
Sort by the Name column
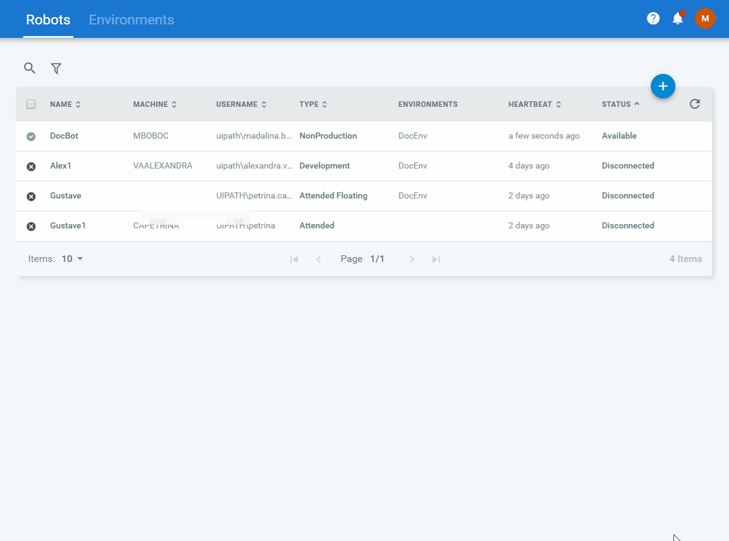point(65,104)
